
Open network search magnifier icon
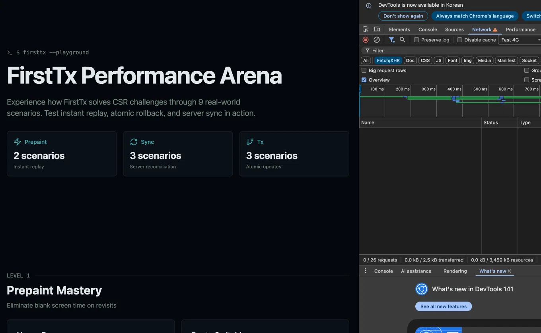click(402, 40)
